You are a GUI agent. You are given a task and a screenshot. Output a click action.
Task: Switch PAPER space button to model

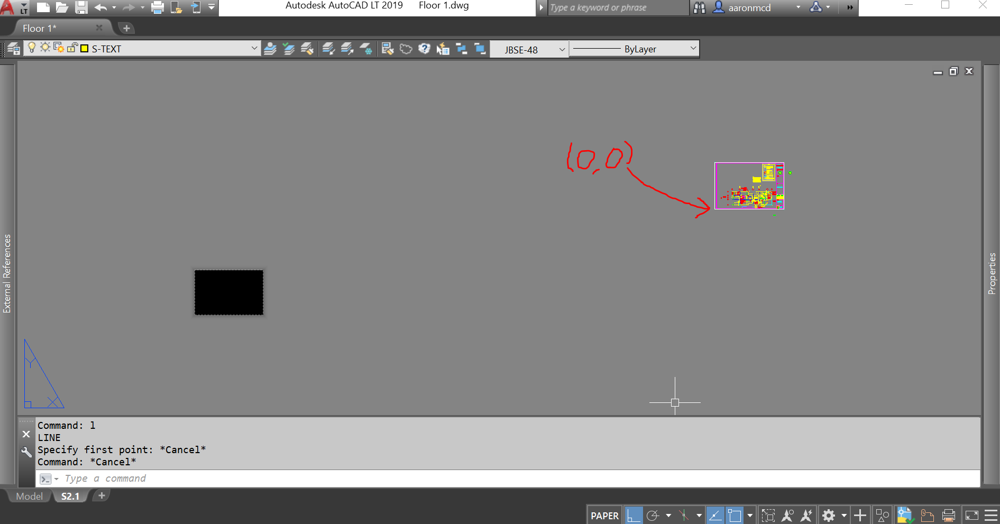604,516
